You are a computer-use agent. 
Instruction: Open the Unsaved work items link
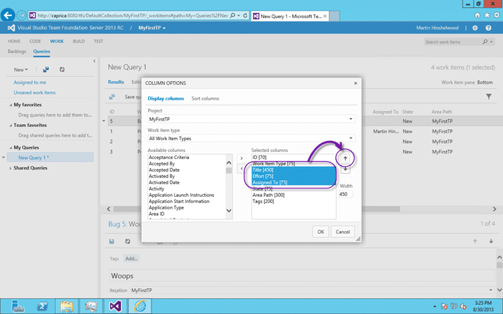(35, 93)
